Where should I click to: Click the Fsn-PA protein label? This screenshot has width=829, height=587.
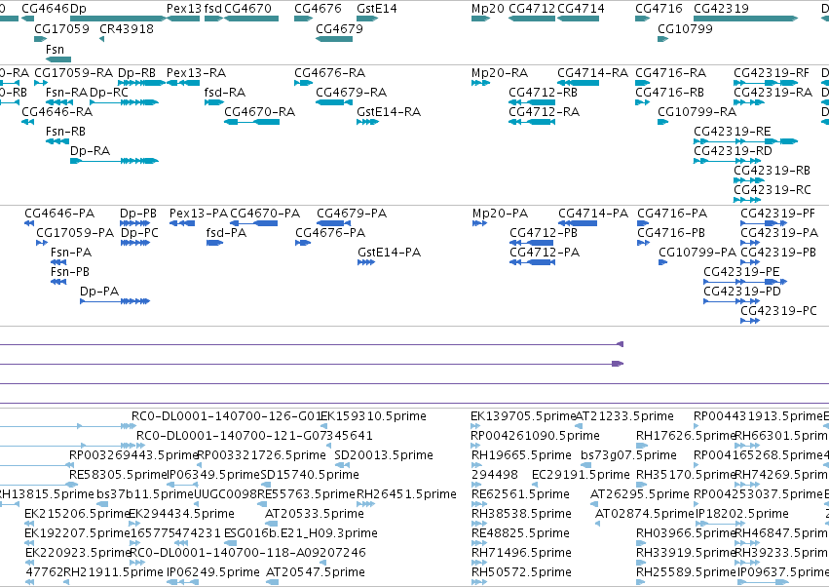(x=71, y=253)
